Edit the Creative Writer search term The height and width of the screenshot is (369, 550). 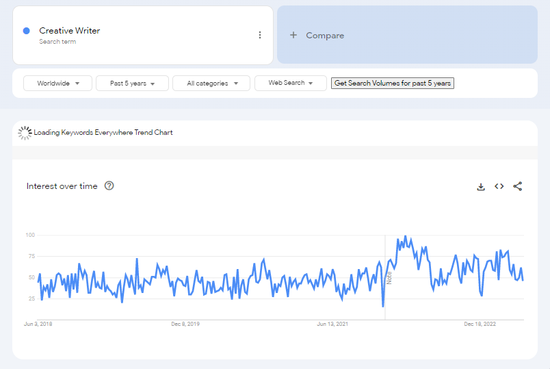coord(70,31)
